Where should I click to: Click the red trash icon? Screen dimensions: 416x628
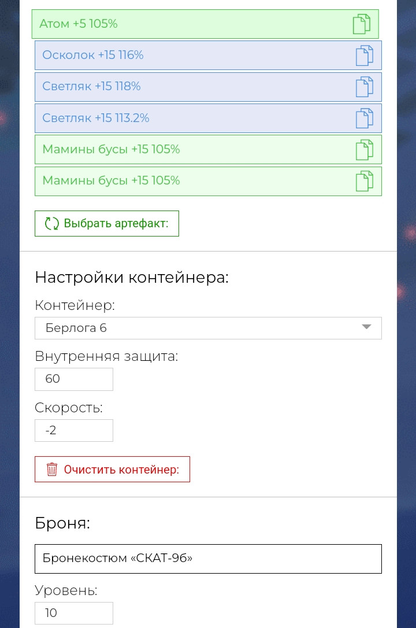click(52, 469)
